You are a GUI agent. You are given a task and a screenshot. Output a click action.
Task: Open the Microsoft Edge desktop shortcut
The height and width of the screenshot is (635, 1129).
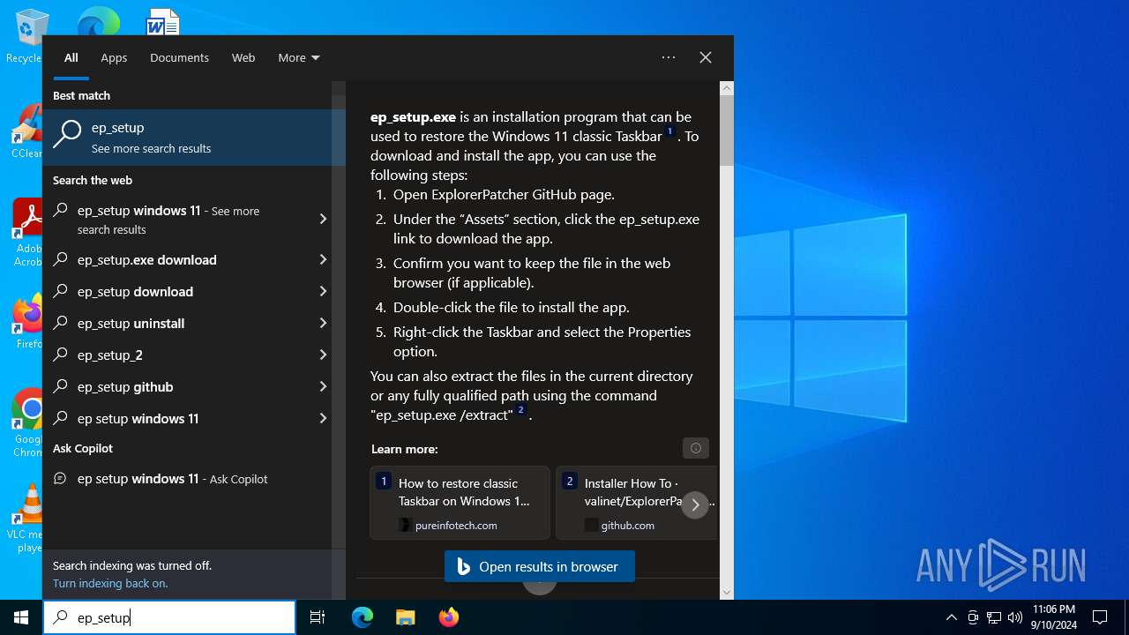pyautogui.click(x=98, y=21)
